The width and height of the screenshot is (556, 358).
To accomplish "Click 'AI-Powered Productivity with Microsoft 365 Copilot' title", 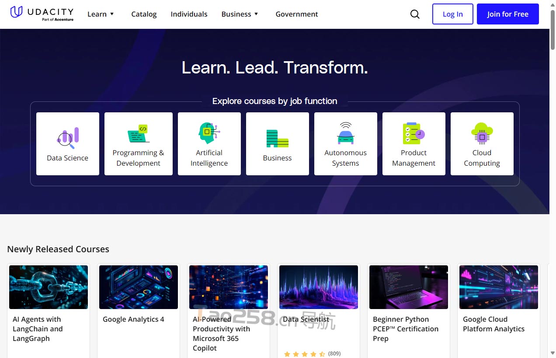I will [222, 334].
